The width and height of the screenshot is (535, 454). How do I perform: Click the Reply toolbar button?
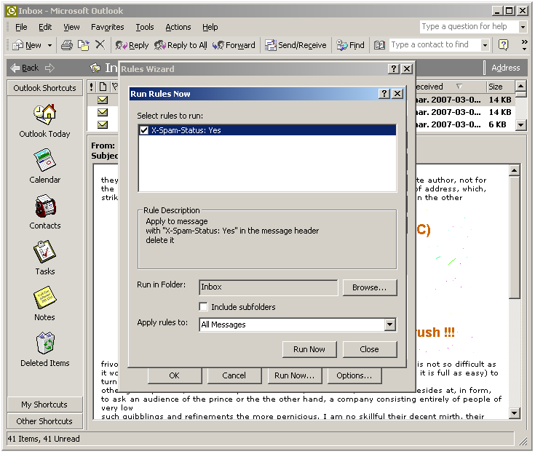click(132, 45)
